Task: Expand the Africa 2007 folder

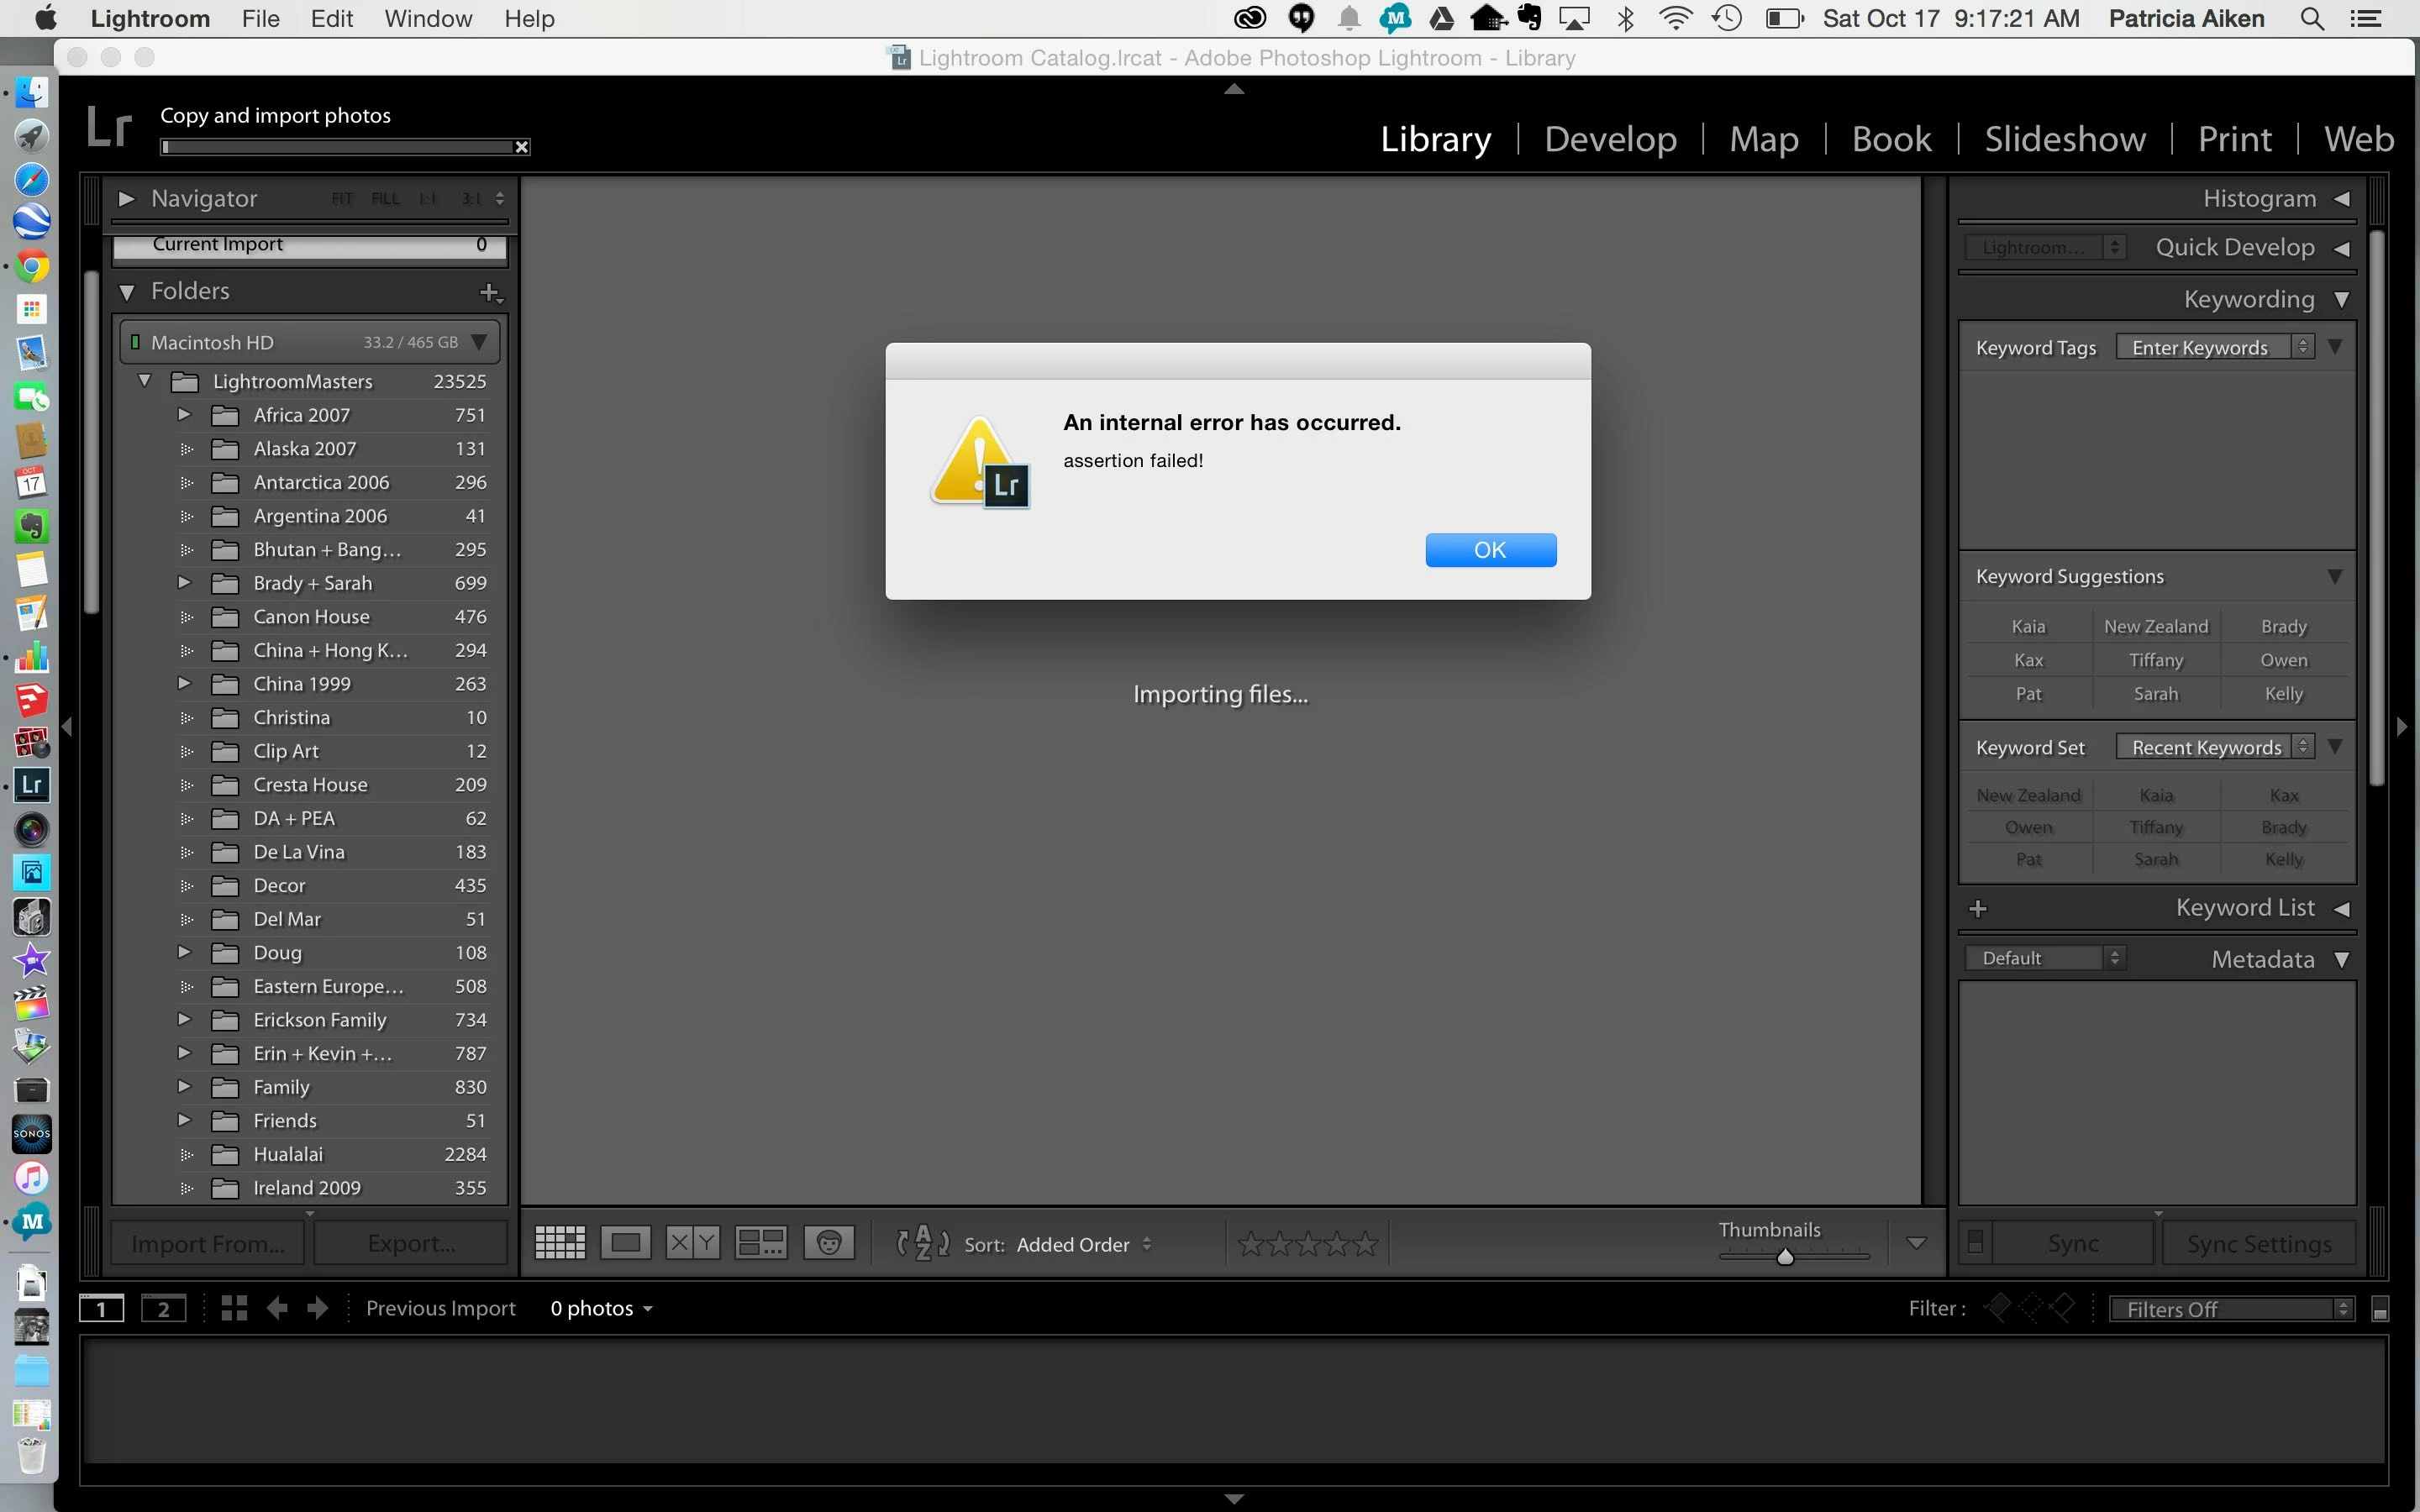Action: pos(184,414)
